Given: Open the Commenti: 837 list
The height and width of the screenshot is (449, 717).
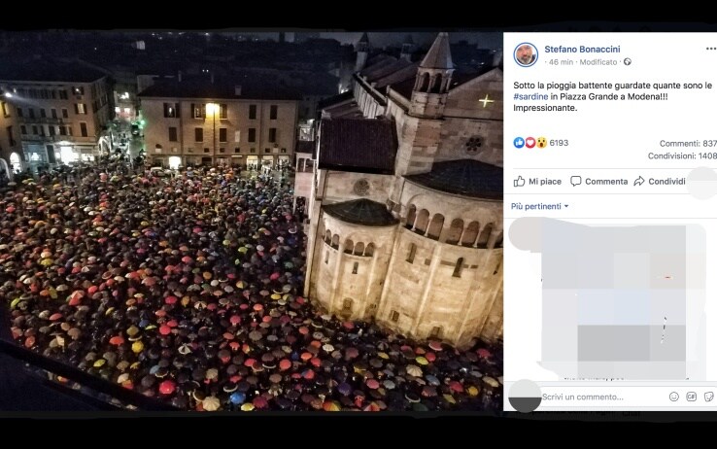Looking at the screenshot, I should pos(688,143).
